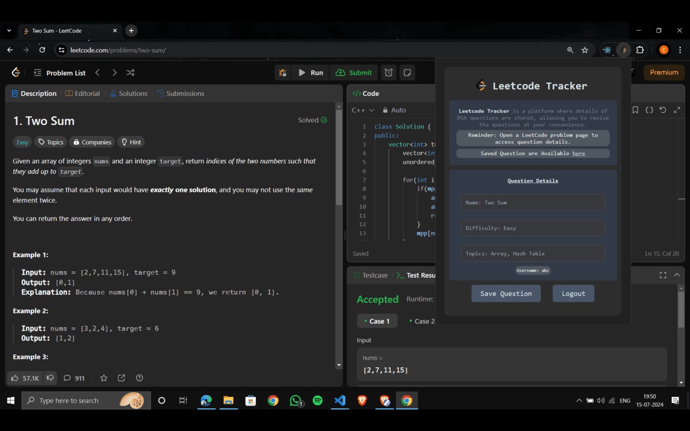Viewport: 690px width, 431px height.
Task: Open WhatsApp from the taskbar
Action: pyautogui.click(x=295, y=400)
